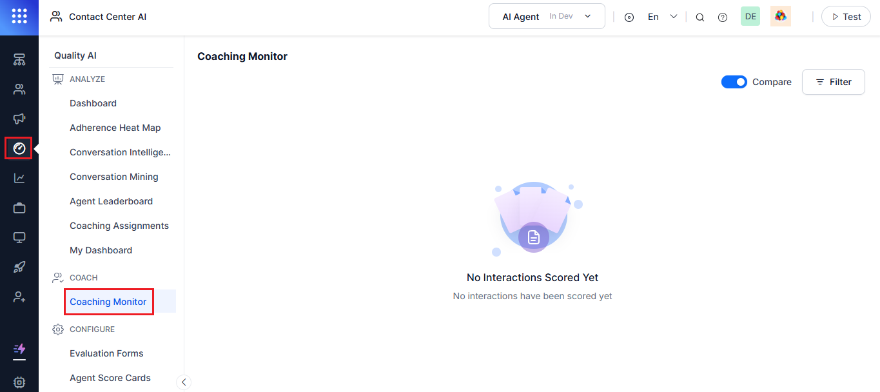Open the megaphone campaigns sidebar icon
880x392 pixels.
coord(19,119)
